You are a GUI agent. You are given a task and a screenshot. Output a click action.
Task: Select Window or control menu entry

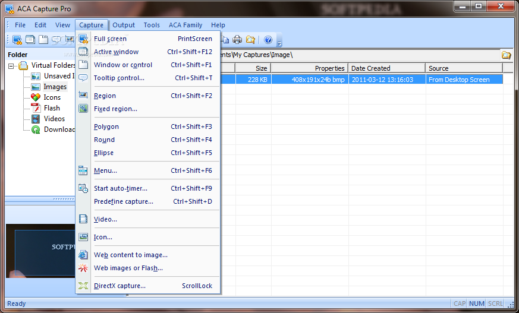tap(148, 65)
